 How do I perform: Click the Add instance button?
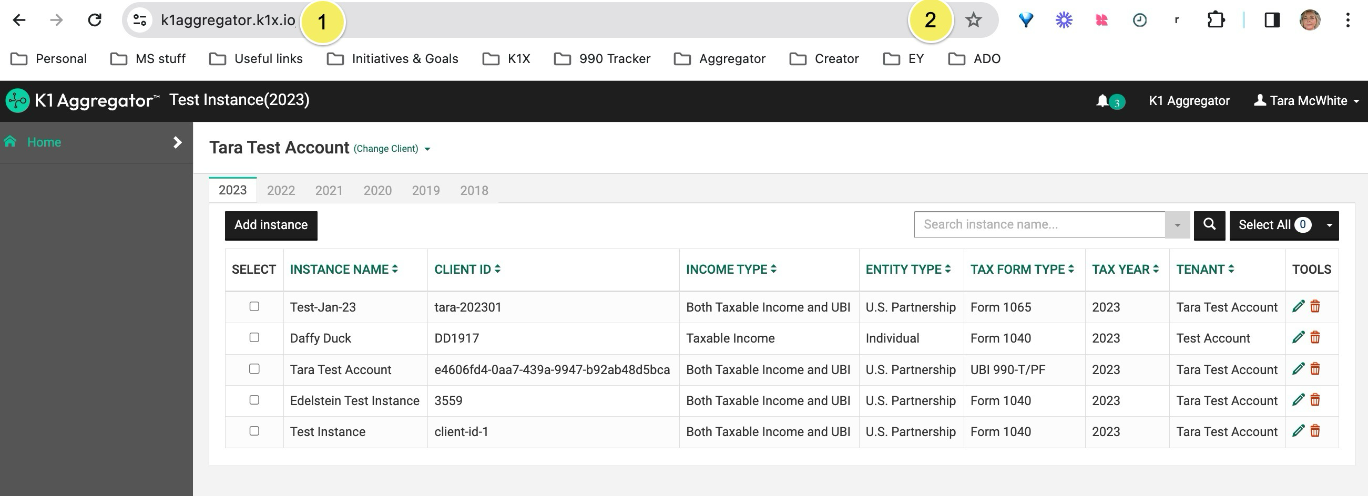pyautogui.click(x=271, y=225)
